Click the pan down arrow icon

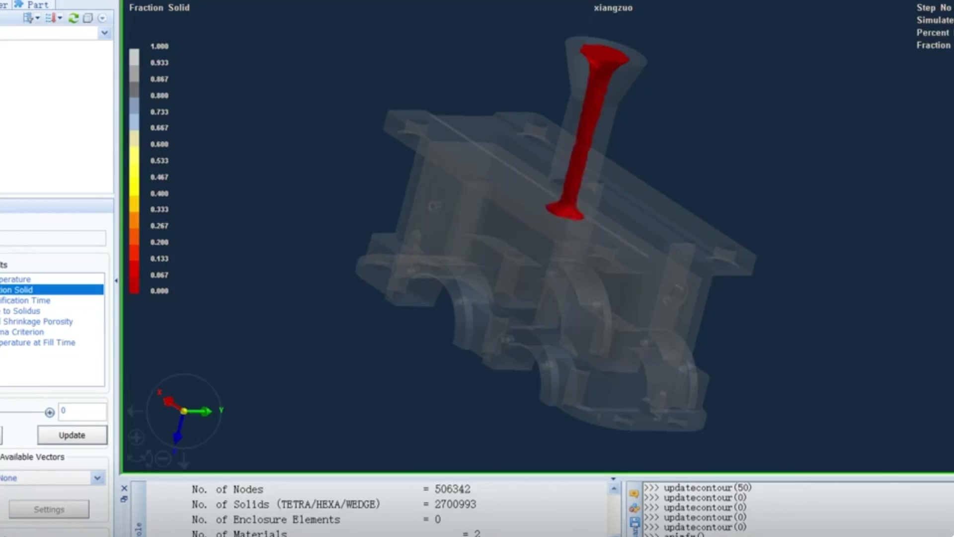click(184, 460)
